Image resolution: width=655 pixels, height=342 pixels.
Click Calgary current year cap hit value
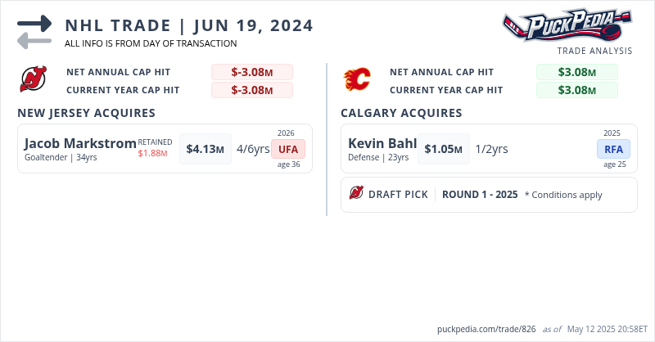[576, 90]
